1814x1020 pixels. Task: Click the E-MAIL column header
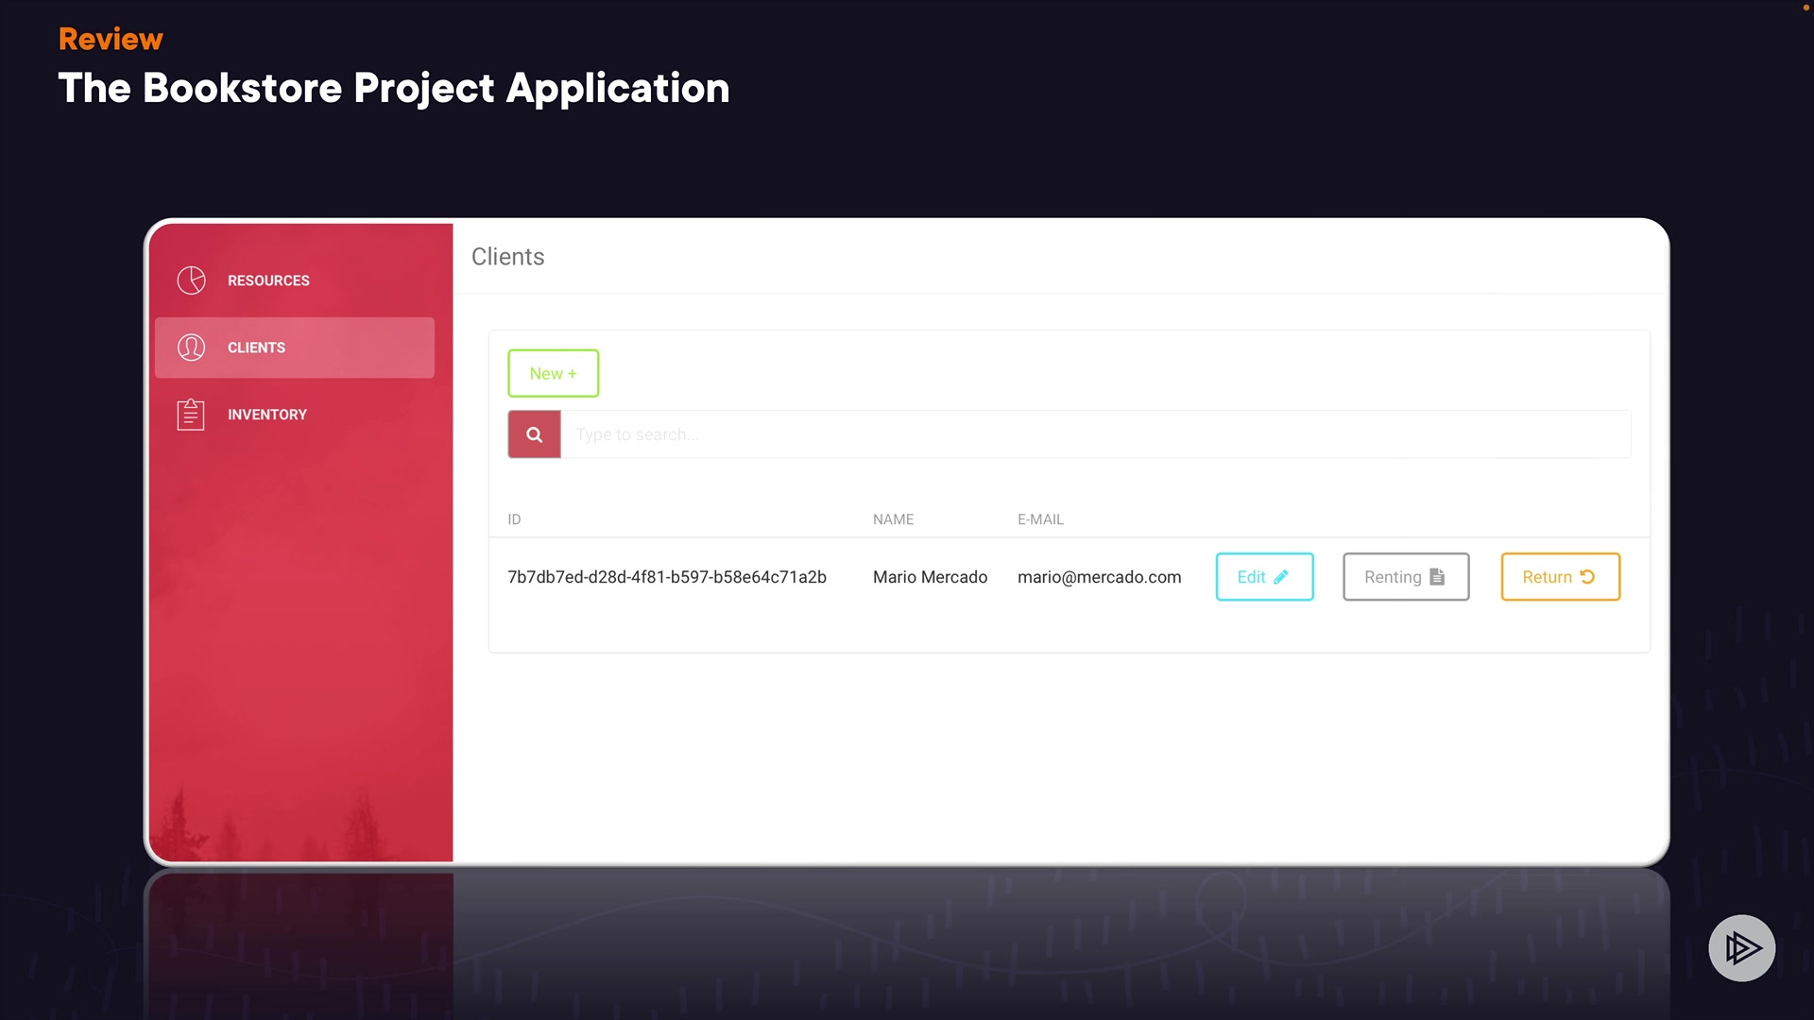click(1040, 519)
